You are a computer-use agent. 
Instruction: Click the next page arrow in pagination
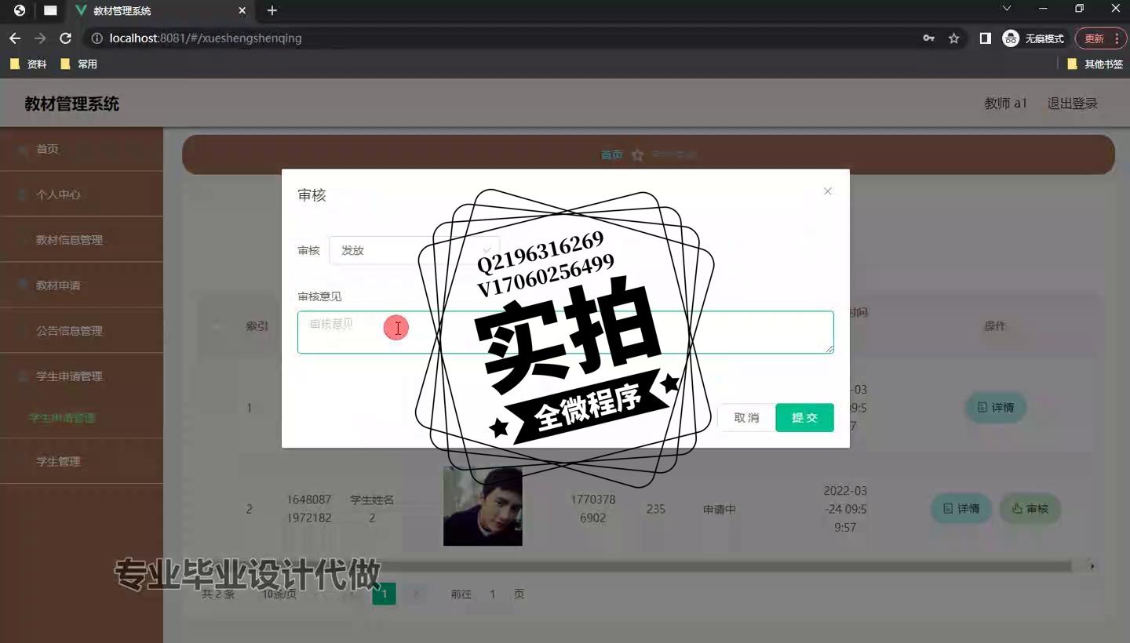417,594
